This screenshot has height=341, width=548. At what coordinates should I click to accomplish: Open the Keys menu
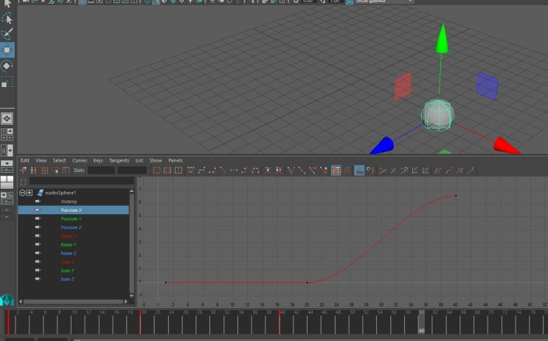98,160
